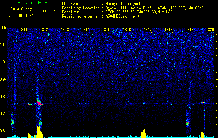Select the file name 11081310.png
Viewport: 218px width, 138px height.
click(x=19, y=9)
